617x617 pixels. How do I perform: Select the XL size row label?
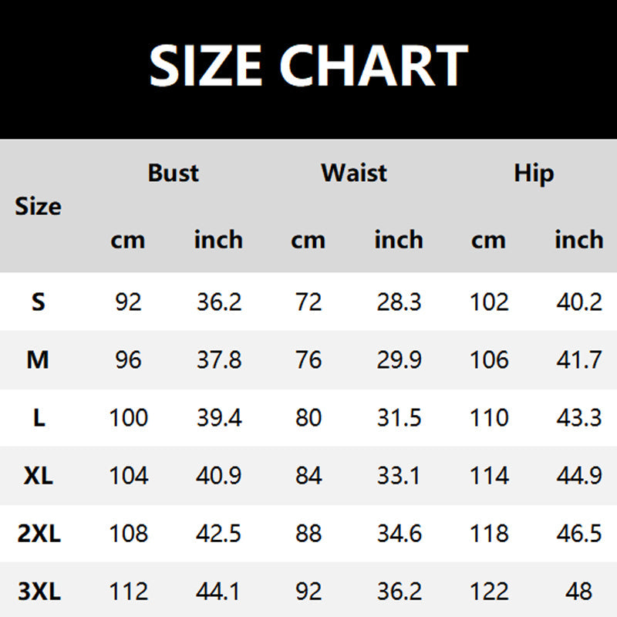tap(38, 476)
